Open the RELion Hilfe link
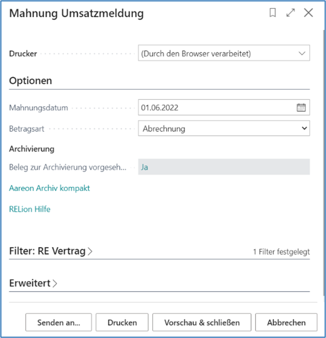The height and width of the screenshot is (338, 326). coord(30,209)
